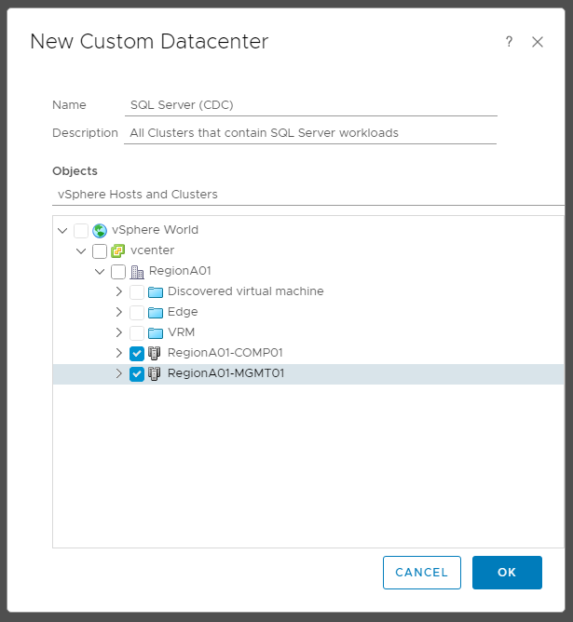Screen dimensions: 573x622
Task: Uncheck the RegionA01-COMP01 checkbox
Action: coord(137,354)
